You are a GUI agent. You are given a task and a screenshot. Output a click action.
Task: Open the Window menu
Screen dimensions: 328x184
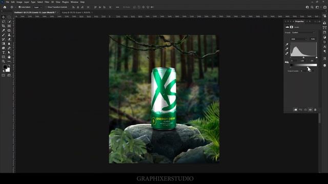coord(74,2)
